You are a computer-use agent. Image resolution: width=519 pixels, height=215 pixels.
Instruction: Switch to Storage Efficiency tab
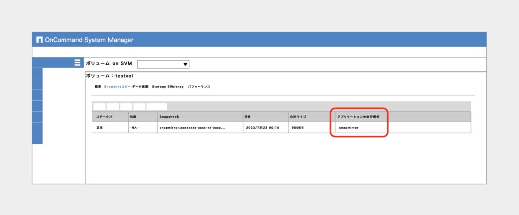167,87
